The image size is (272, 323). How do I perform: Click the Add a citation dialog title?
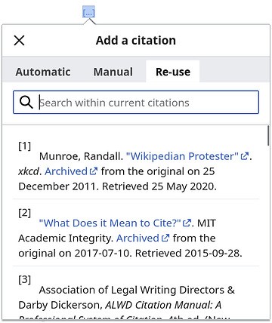click(x=136, y=40)
